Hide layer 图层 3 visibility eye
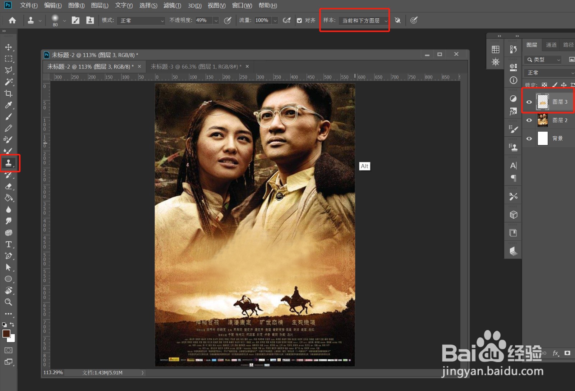 (x=529, y=102)
